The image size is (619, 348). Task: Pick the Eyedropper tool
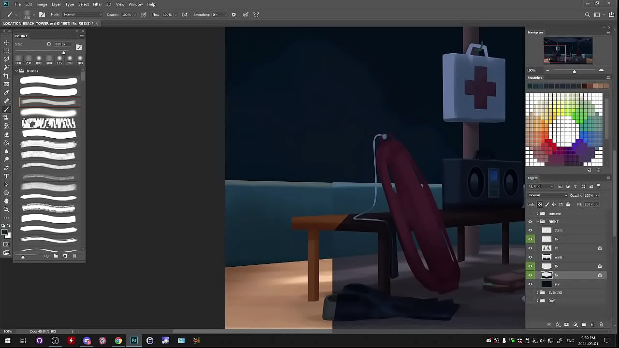pyautogui.click(x=6, y=92)
